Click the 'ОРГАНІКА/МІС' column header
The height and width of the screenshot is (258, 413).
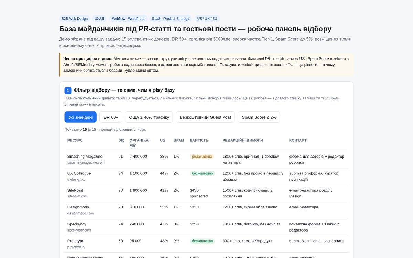[139, 143]
